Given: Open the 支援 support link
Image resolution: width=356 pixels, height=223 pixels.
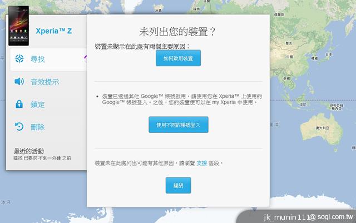Looking at the screenshot, I should tap(201, 162).
